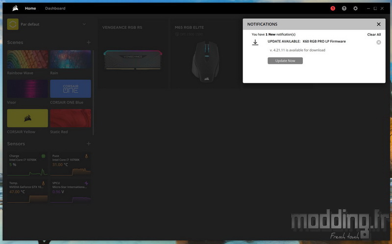This screenshot has width=392, height=244.
Task: Open the M65 RGB ELITE mouse card
Action: pyautogui.click(x=205, y=54)
